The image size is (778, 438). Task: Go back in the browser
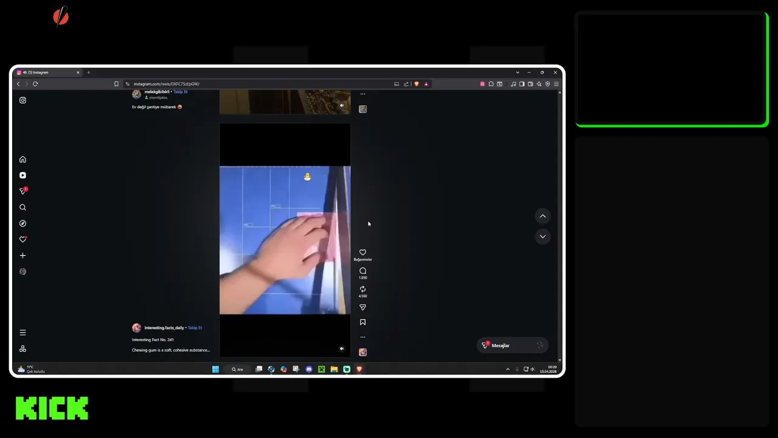pyautogui.click(x=18, y=84)
